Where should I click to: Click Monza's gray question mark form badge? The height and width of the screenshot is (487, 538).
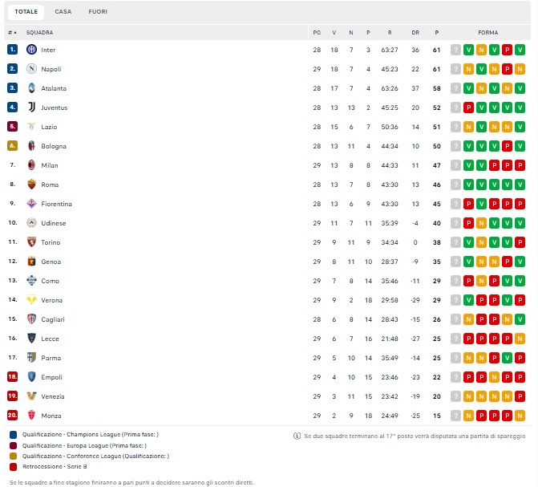455,416
